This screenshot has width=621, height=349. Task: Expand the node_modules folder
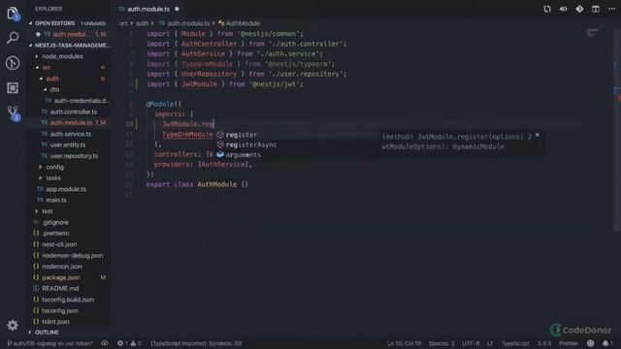pos(62,56)
